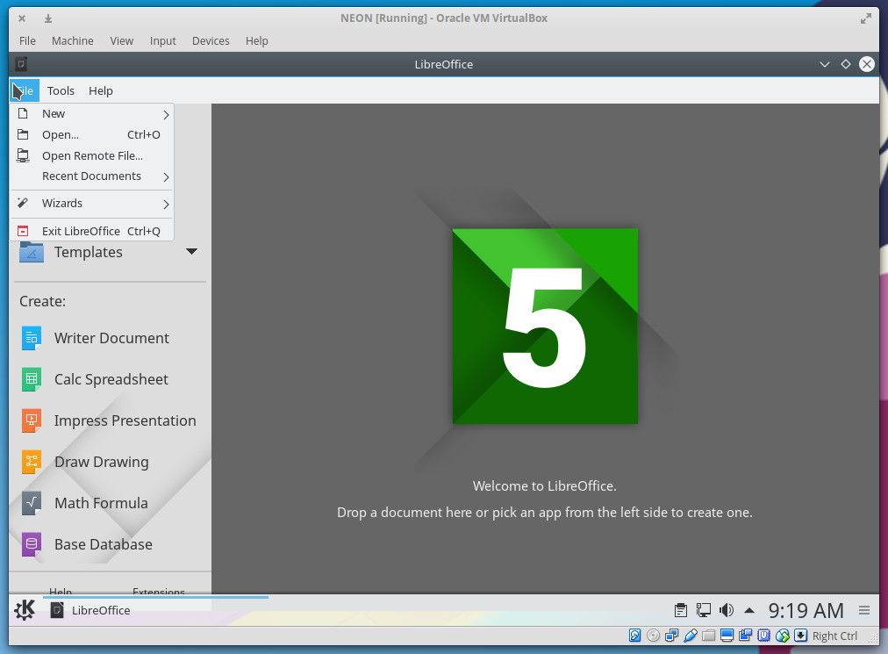888x654 pixels.
Task: Click VirtualBox keyboard capture arrow icon
Action: coord(800,636)
